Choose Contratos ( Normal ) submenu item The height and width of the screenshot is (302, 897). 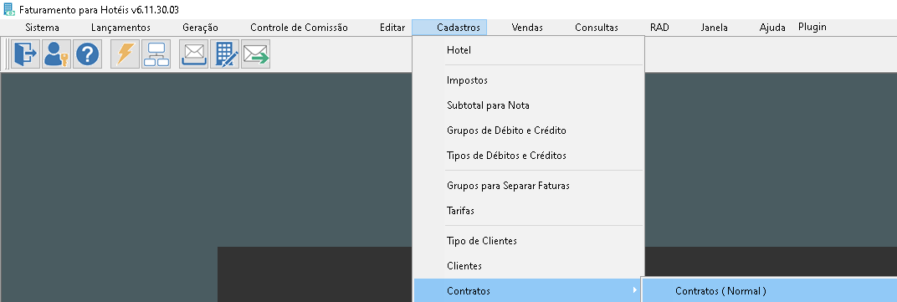click(x=770, y=291)
